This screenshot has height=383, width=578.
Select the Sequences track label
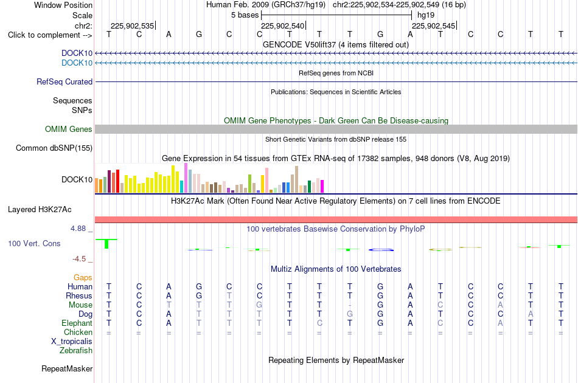[x=72, y=100]
